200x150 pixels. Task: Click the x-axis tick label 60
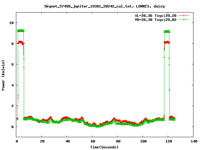click(93, 141)
